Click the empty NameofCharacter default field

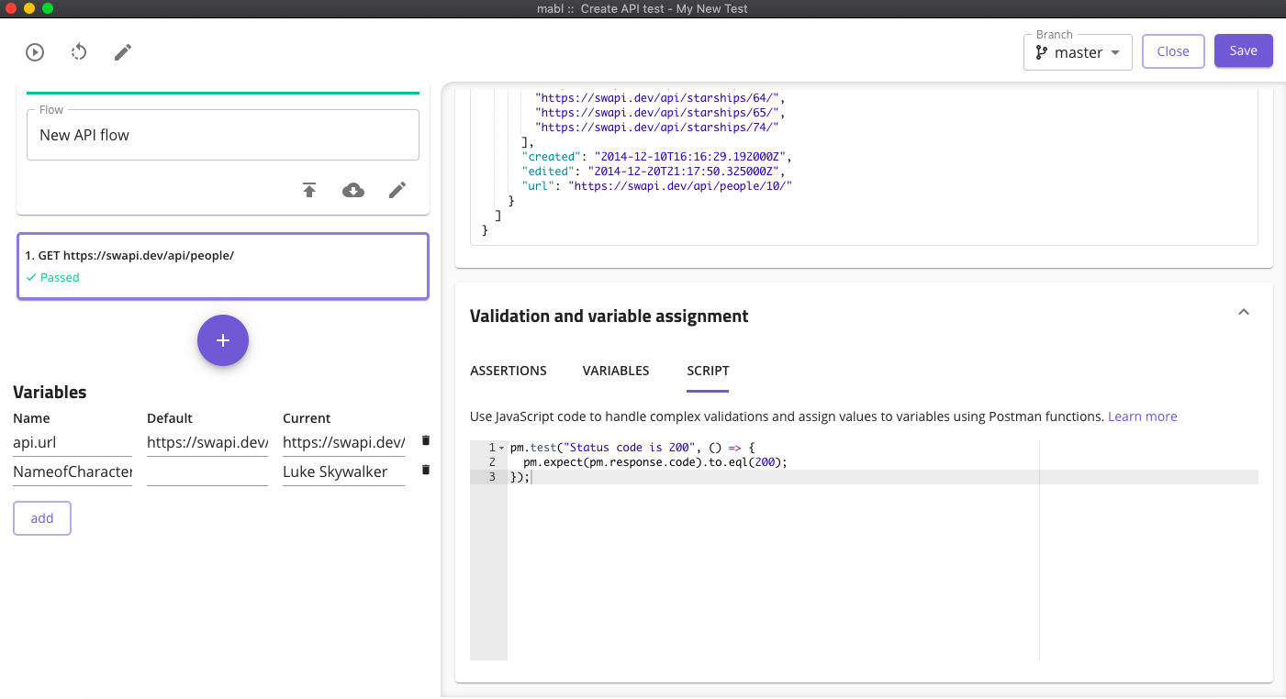pos(207,472)
